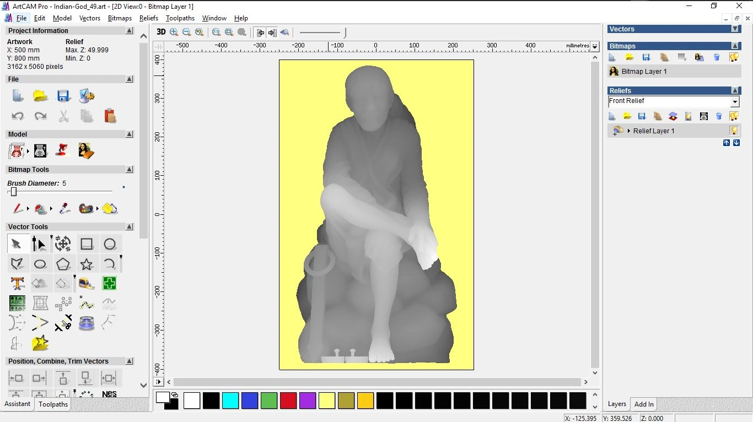753x422 pixels.
Task: Toggle visibility bulb of Relief Layer 1
Action: 734,131
